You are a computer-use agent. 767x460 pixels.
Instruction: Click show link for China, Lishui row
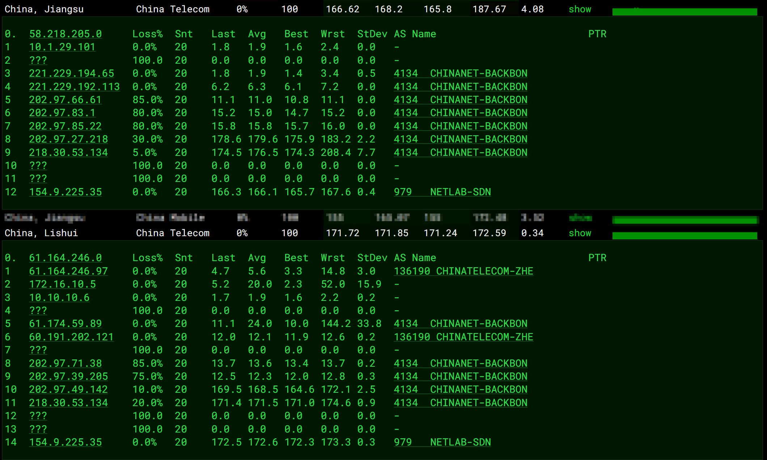pyautogui.click(x=580, y=233)
